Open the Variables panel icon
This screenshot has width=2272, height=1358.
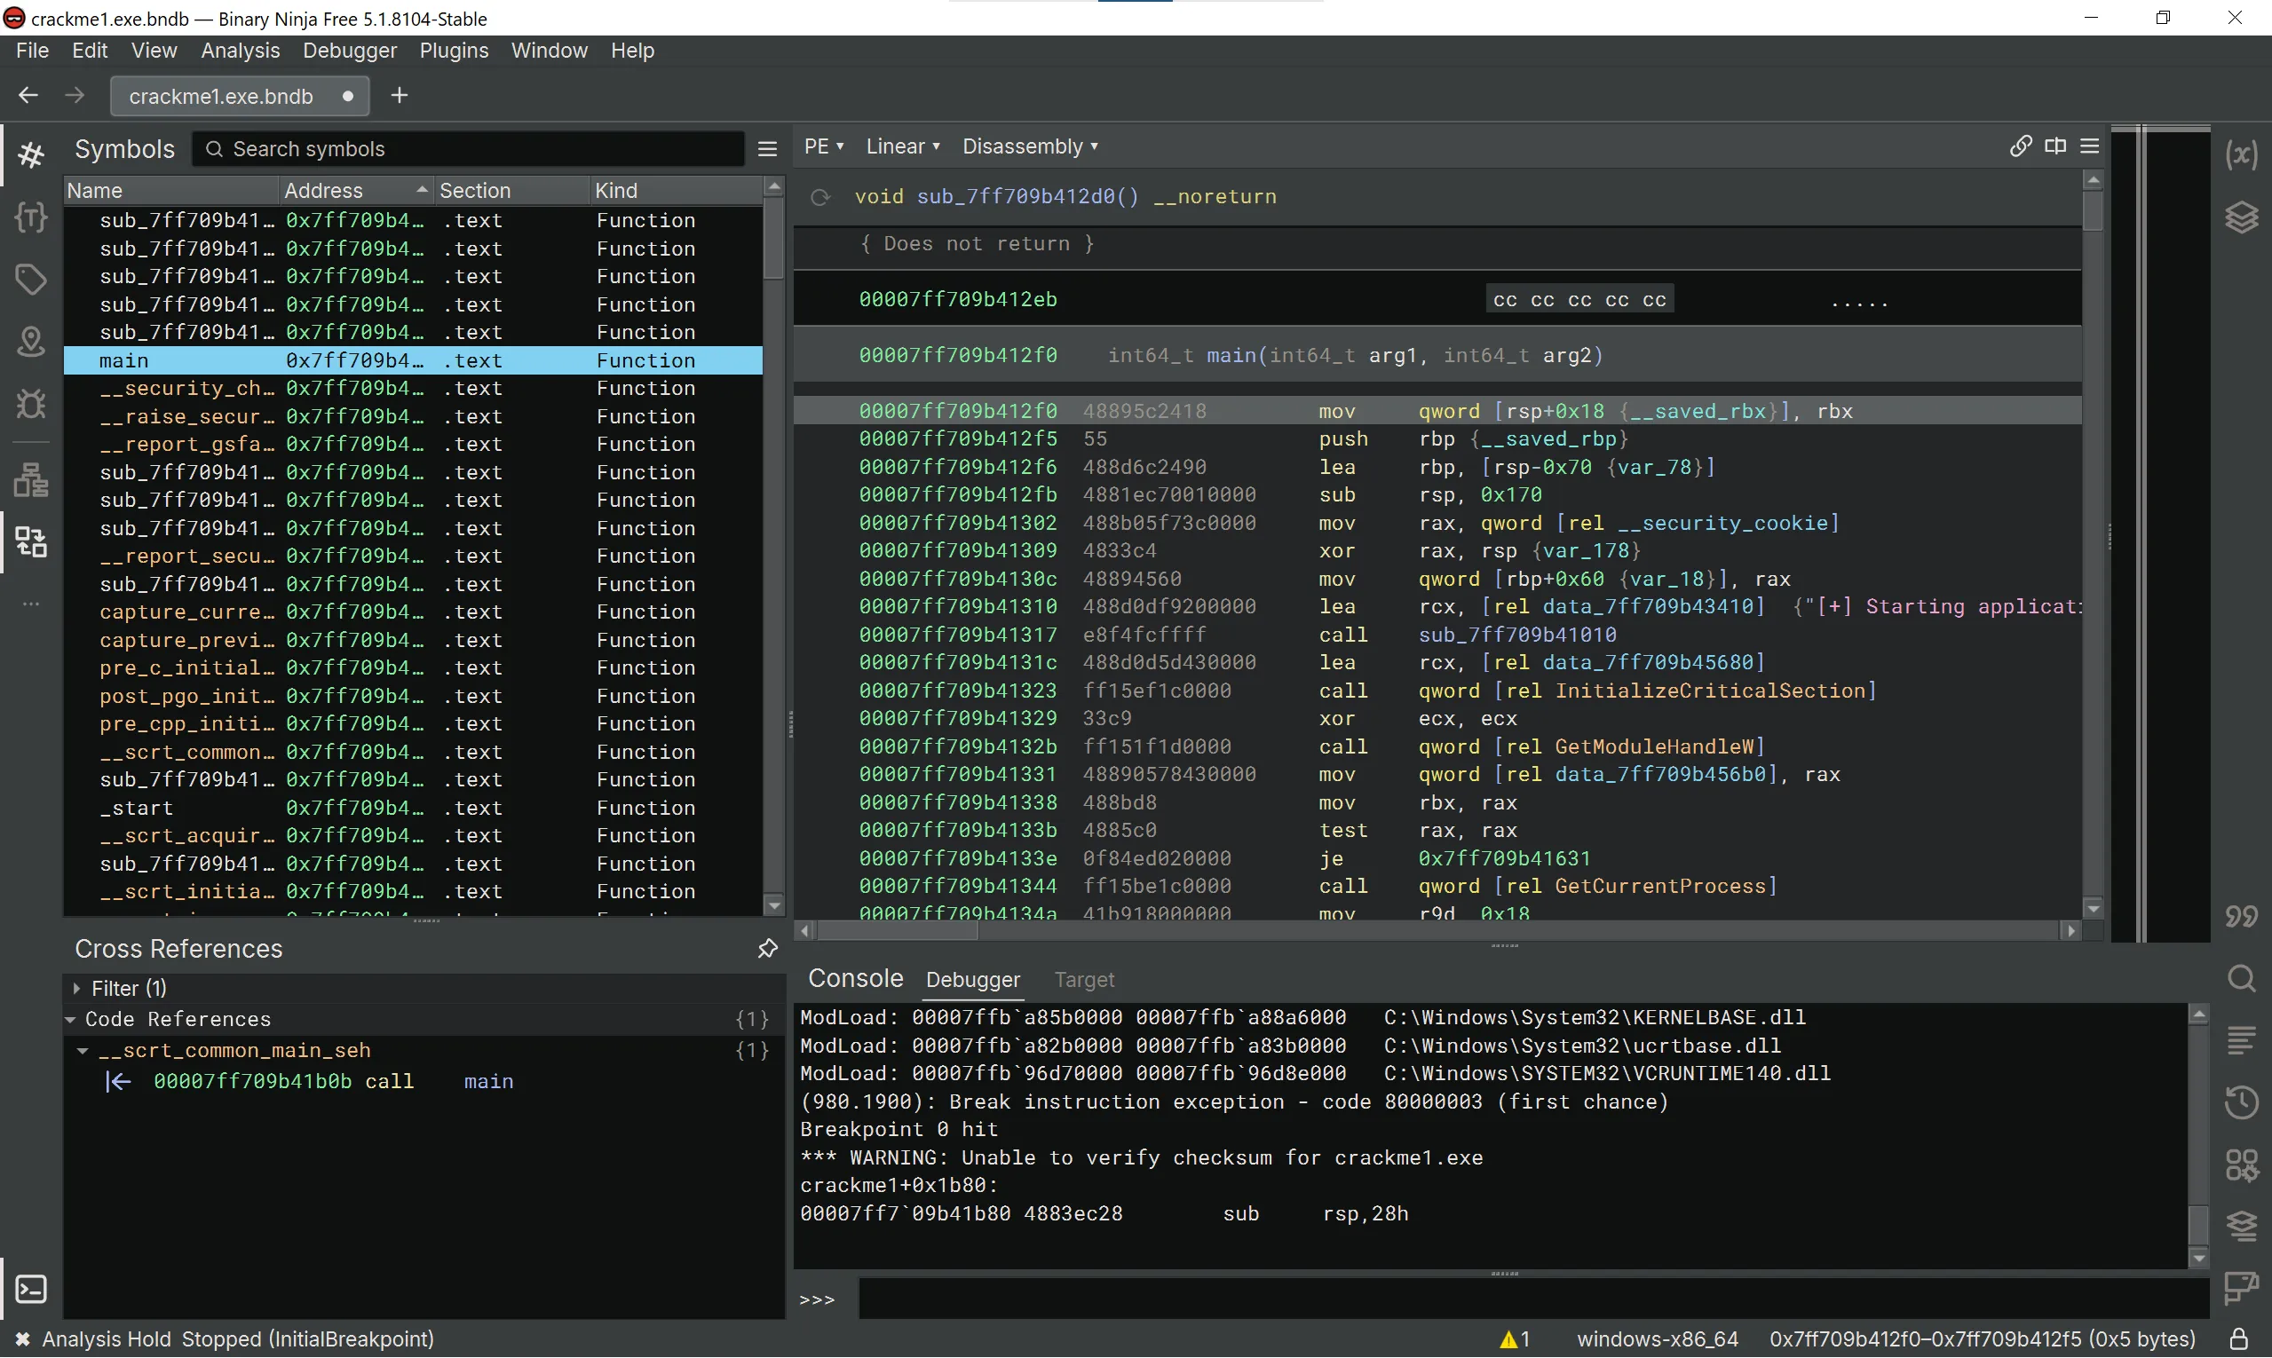[x=2241, y=154]
